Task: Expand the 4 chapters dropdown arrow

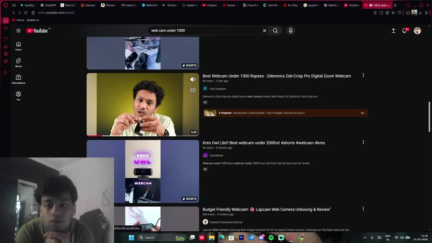Action: tap(362, 113)
